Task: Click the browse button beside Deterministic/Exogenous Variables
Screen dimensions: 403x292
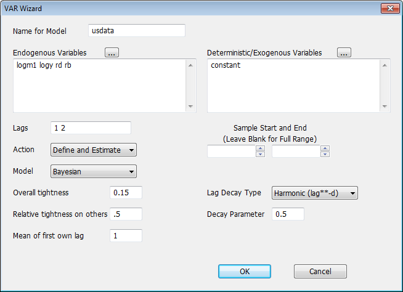Action: click(x=344, y=53)
